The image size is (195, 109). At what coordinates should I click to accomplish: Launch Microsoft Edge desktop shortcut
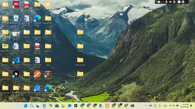click(37, 18)
